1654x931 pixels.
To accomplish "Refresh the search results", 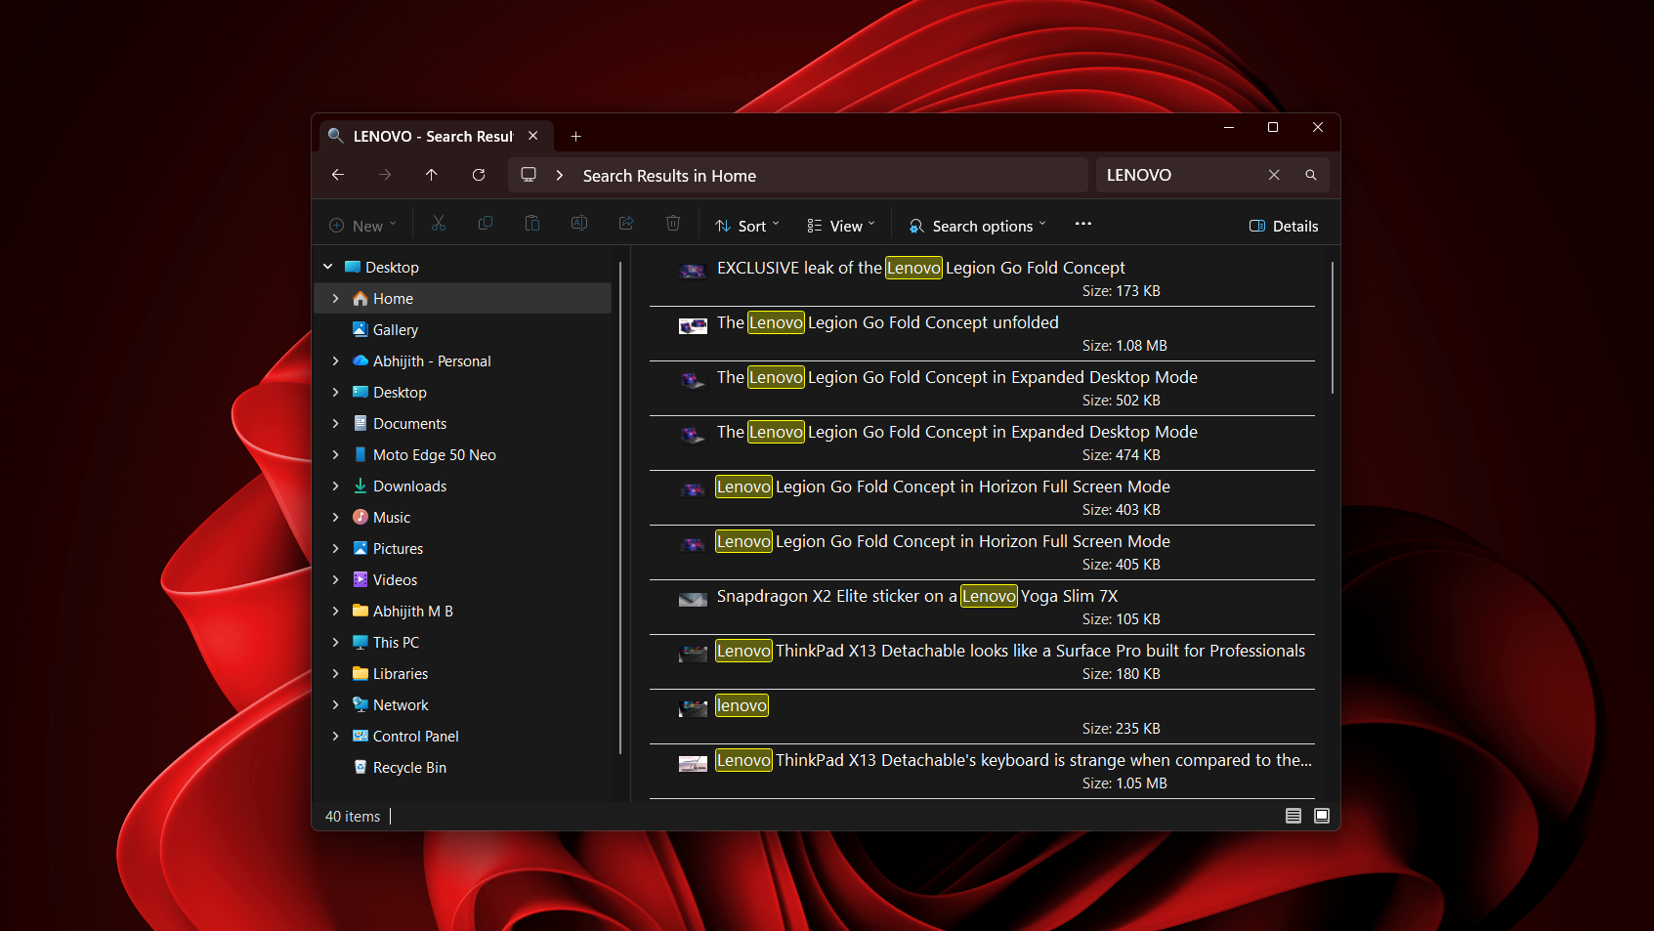I will [x=479, y=175].
